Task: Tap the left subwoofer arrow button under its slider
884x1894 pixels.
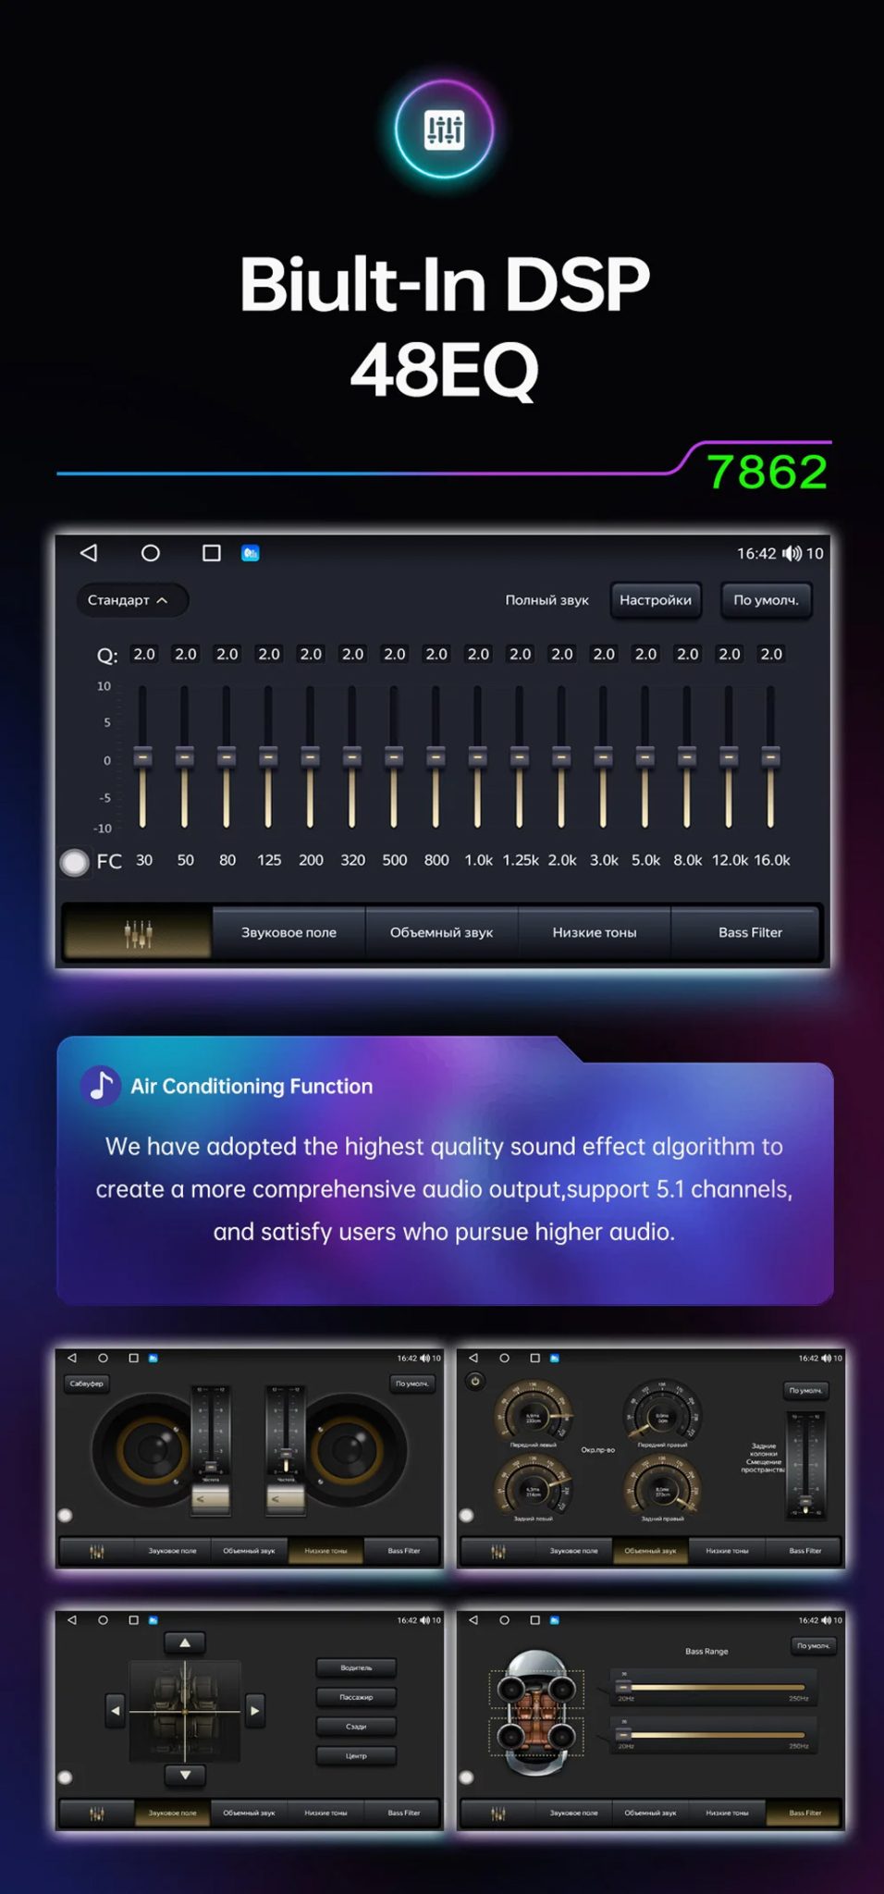Action: tap(211, 1499)
